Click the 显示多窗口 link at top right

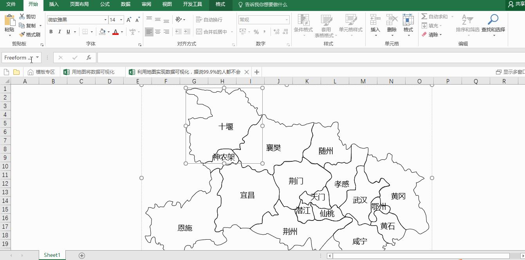(x=507, y=72)
